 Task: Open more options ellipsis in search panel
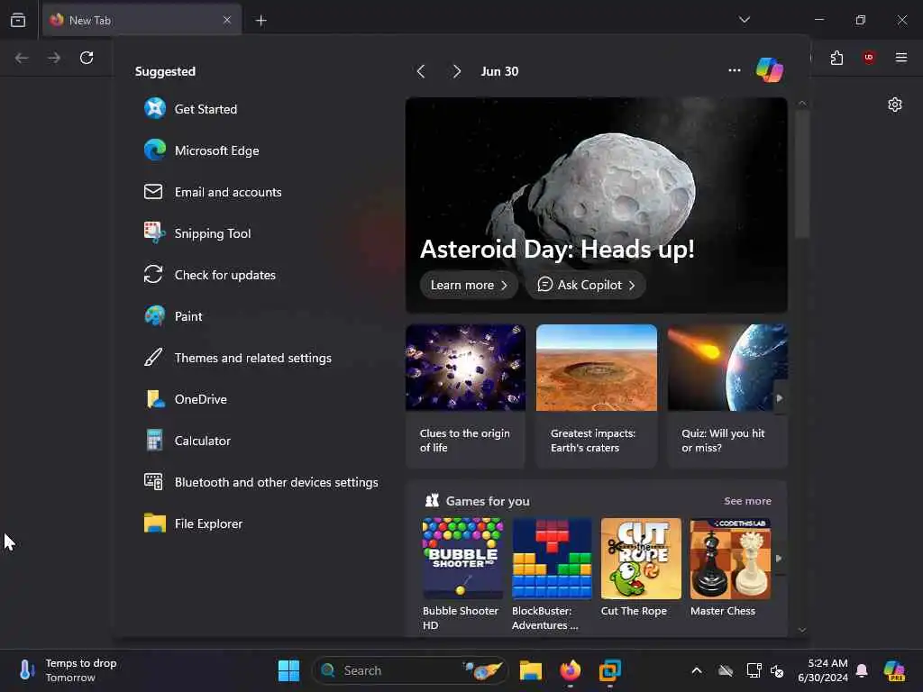(734, 70)
